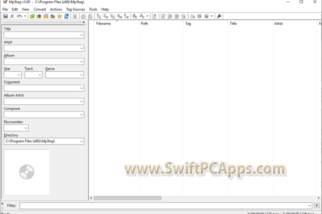This screenshot has height=214, width=322.
Task: Open Options with the wrench icon
Action: (x=219, y=16)
